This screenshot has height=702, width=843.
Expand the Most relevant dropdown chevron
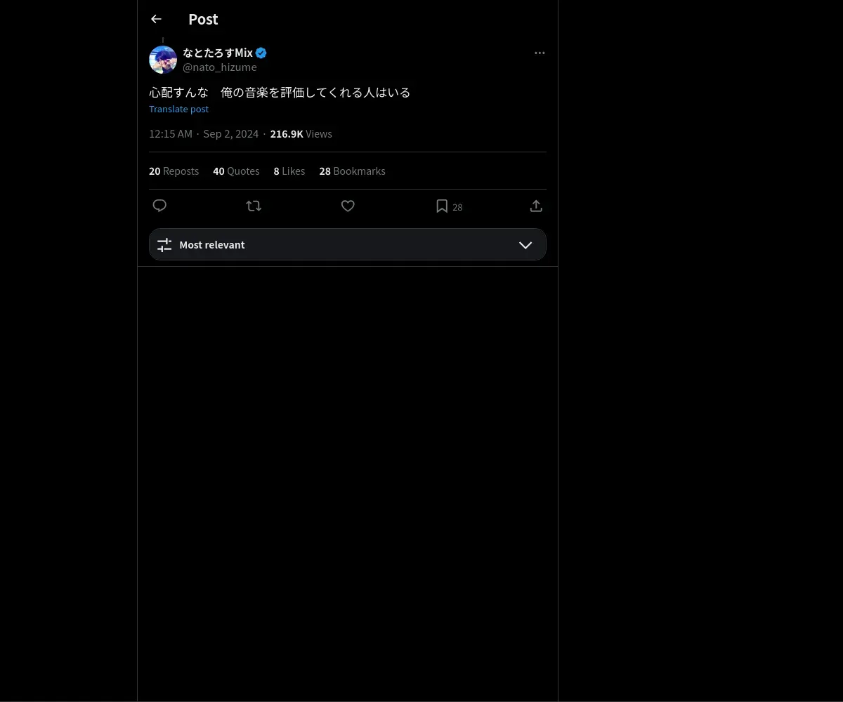click(x=525, y=245)
